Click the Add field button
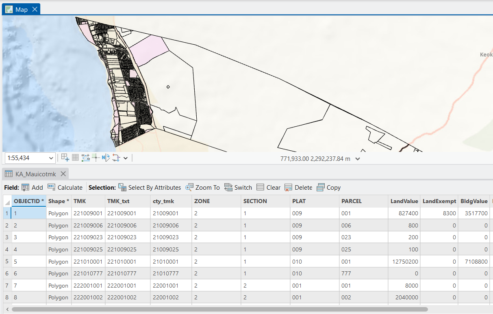This screenshot has width=493, height=314. pos(32,187)
